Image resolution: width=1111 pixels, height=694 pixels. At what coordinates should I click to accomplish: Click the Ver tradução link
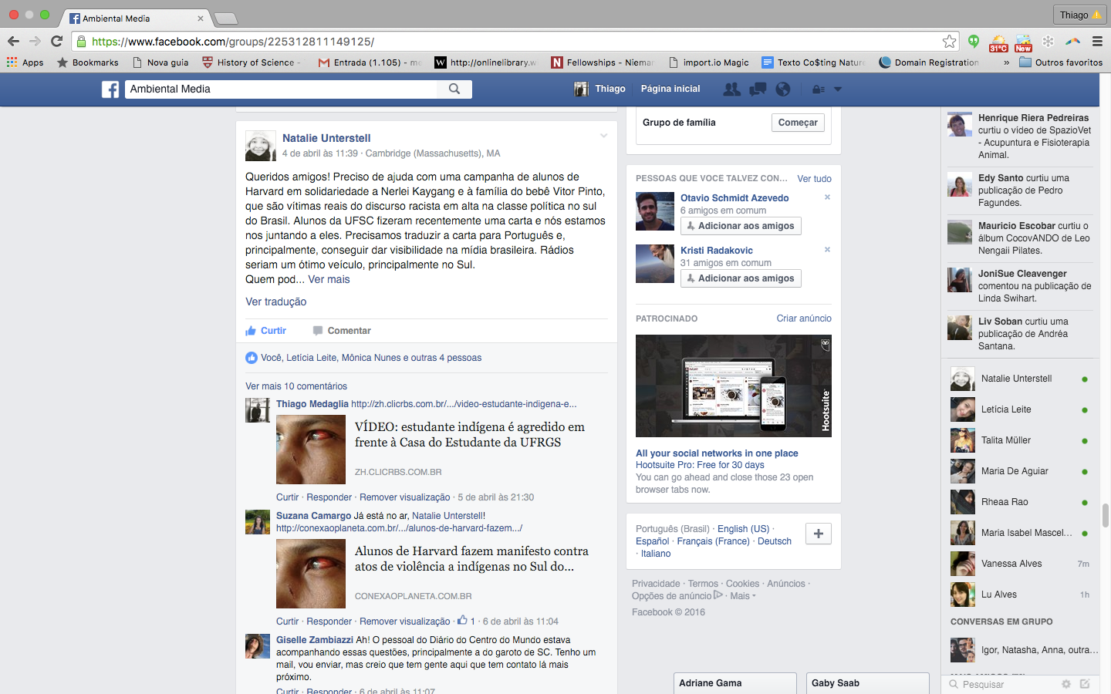276,302
